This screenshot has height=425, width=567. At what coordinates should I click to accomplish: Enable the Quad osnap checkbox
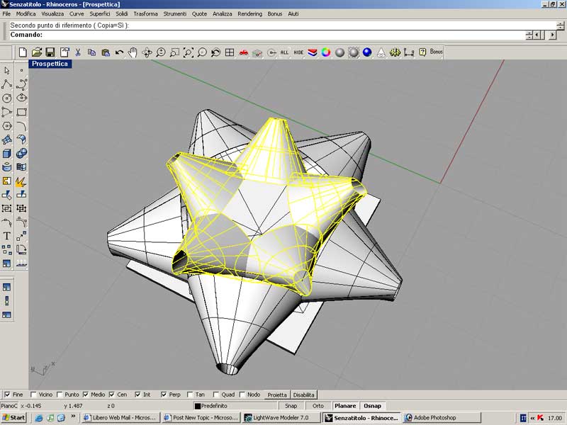point(215,395)
